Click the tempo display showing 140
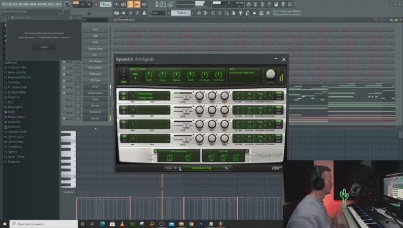 tap(105, 4)
